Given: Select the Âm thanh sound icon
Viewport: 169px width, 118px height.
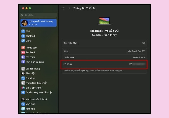Looking at the screenshot, I should click(23, 52).
